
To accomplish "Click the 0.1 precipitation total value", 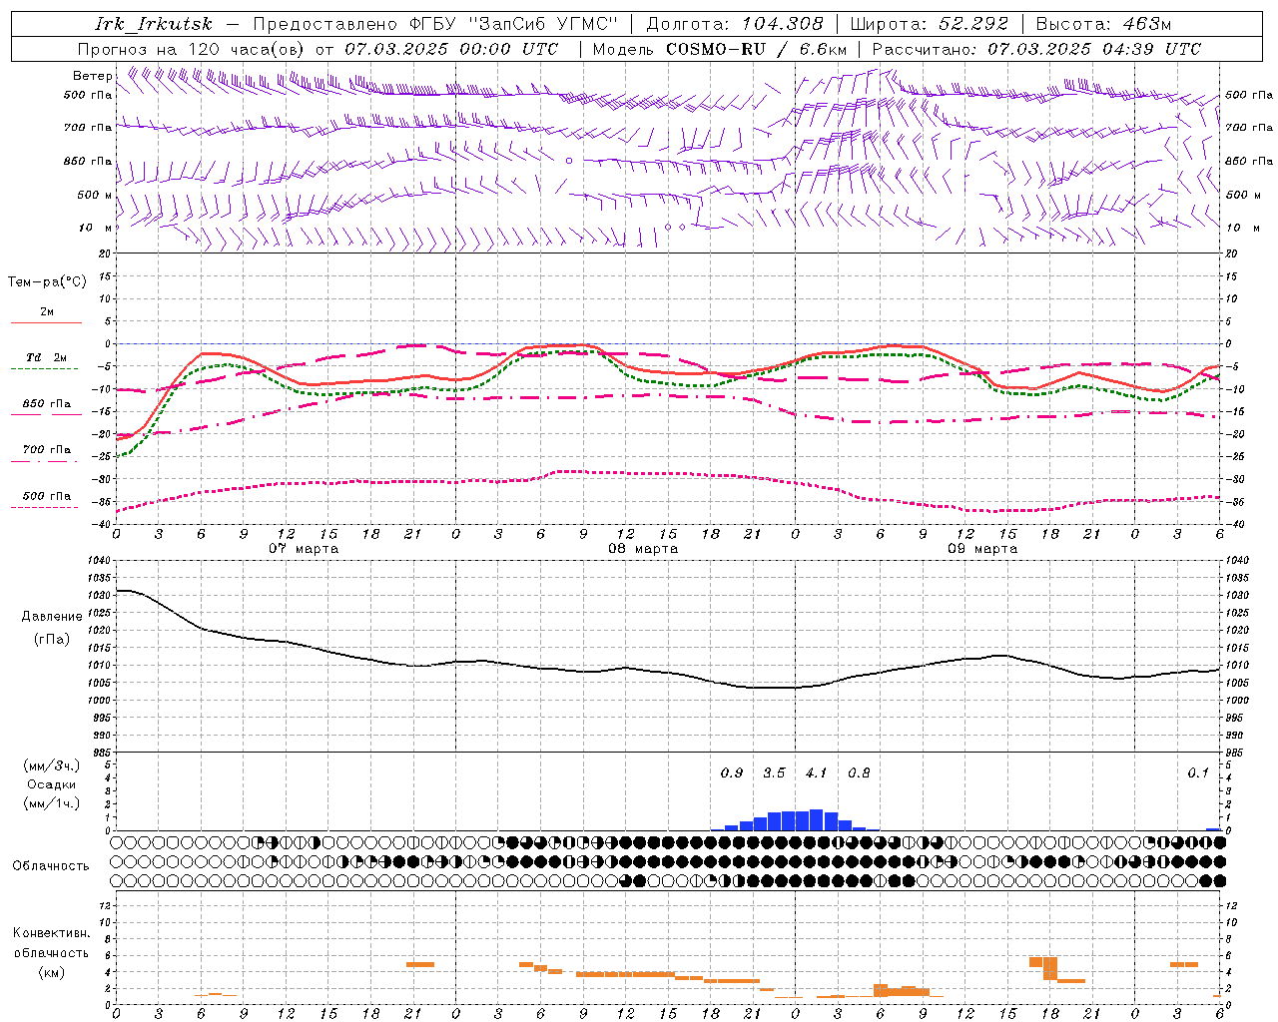I will point(1198,772).
